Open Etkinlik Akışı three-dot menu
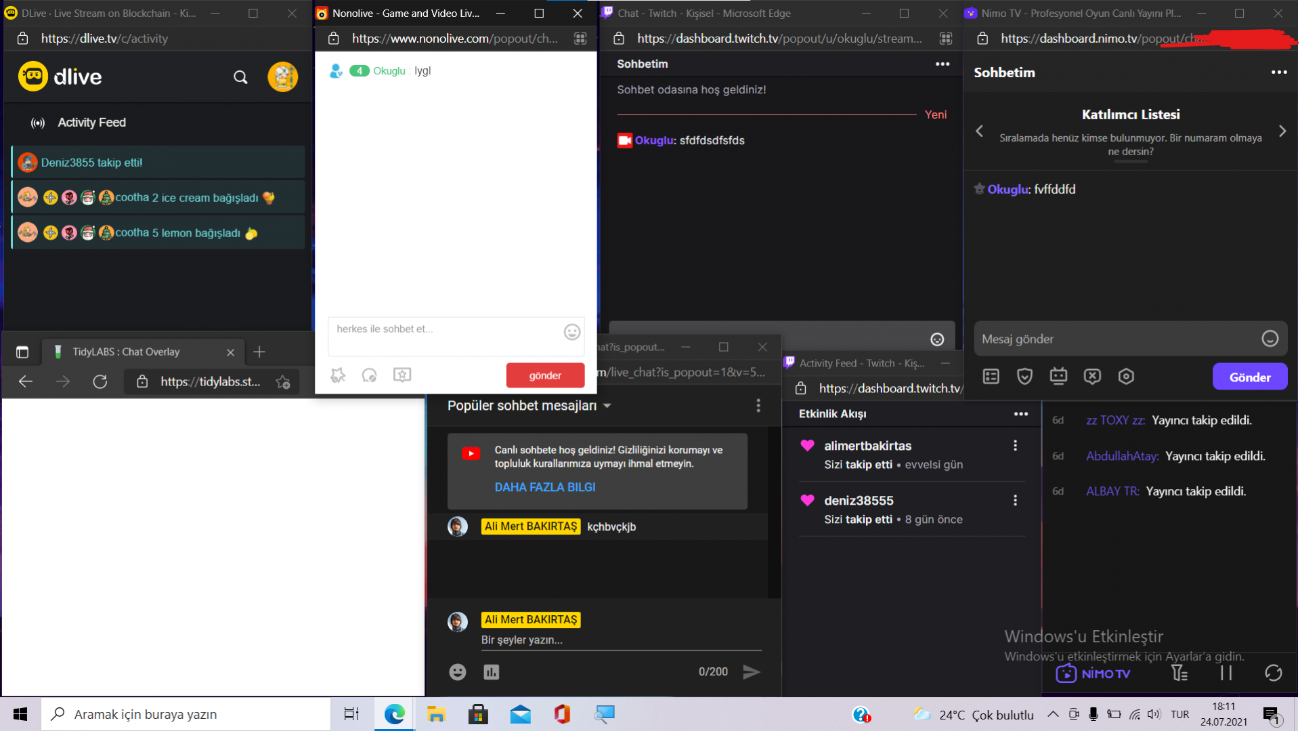This screenshot has height=731, width=1300. [x=1021, y=414]
